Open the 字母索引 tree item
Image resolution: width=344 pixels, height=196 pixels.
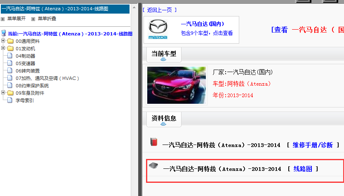pyautogui.click(x=25, y=101)
